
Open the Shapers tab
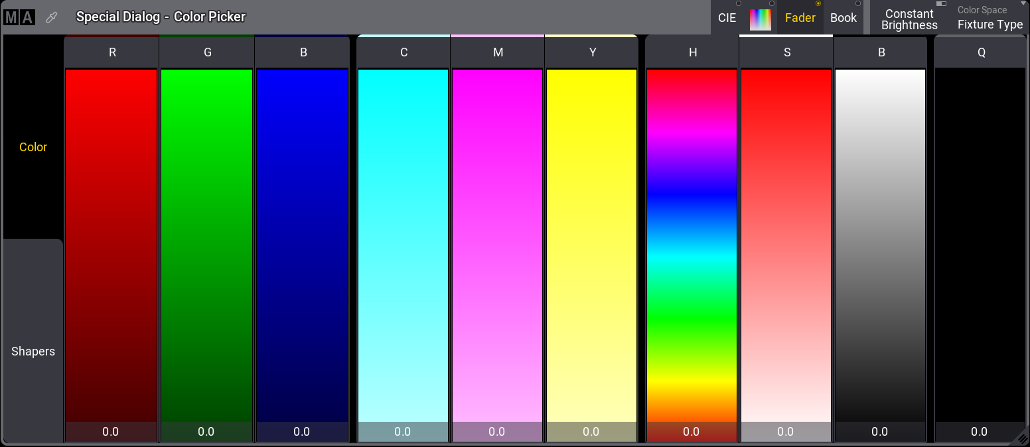[x=33, y=351]
